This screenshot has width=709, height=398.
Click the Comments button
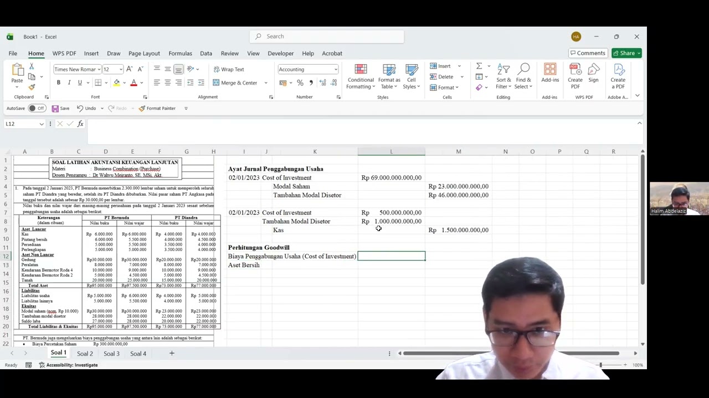(x=588, y=53)
